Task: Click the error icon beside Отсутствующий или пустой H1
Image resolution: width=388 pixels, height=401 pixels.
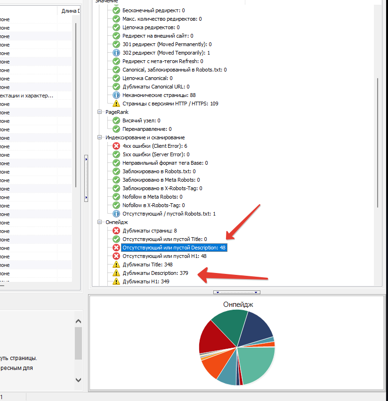Action: [116, 256]
